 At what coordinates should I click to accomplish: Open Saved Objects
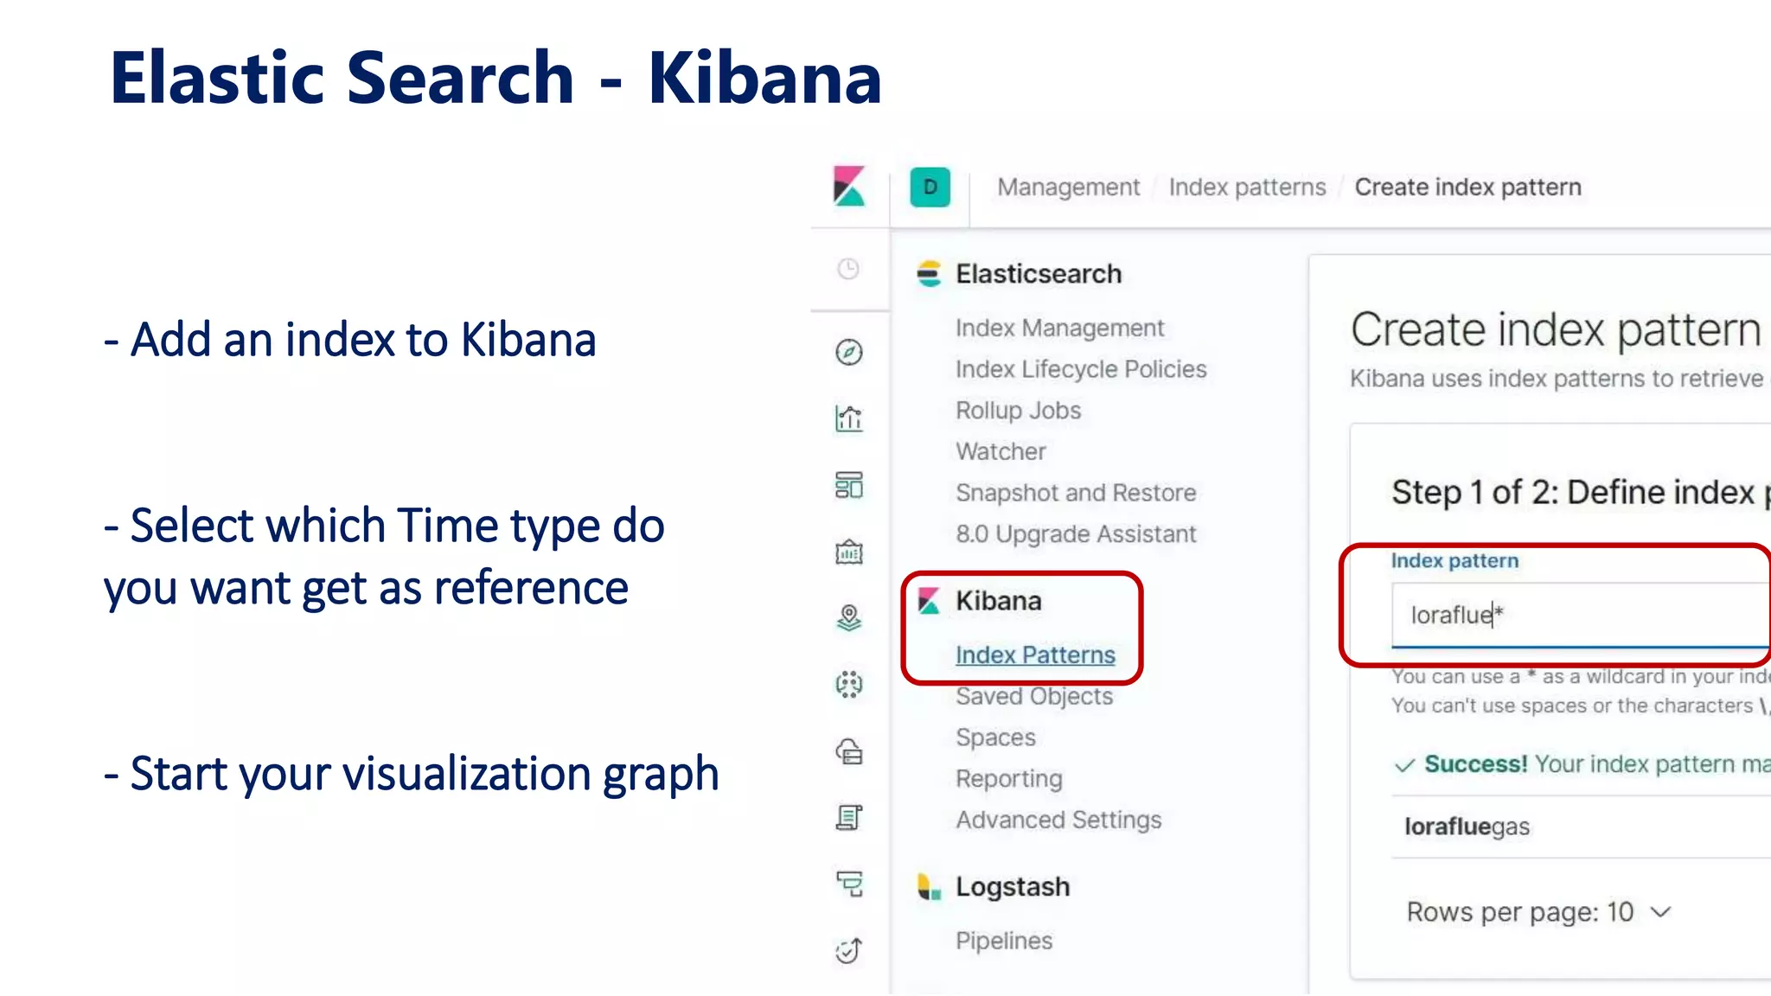1034,696
